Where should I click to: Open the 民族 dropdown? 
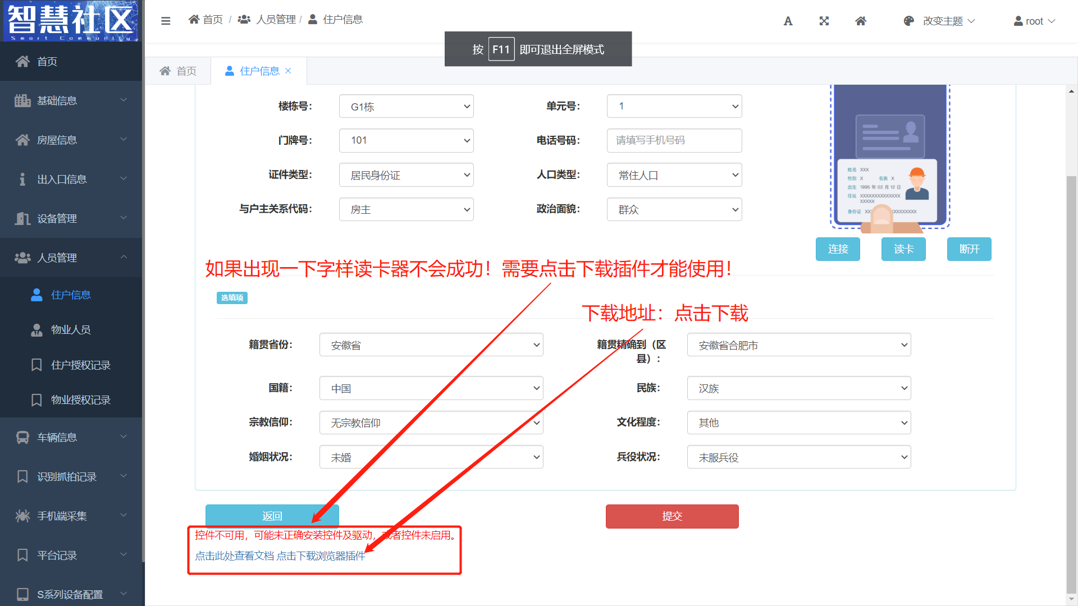click(x=798, y=388)
